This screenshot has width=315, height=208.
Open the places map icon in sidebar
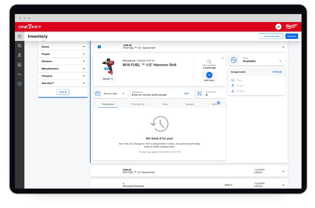tap(19, 46)
